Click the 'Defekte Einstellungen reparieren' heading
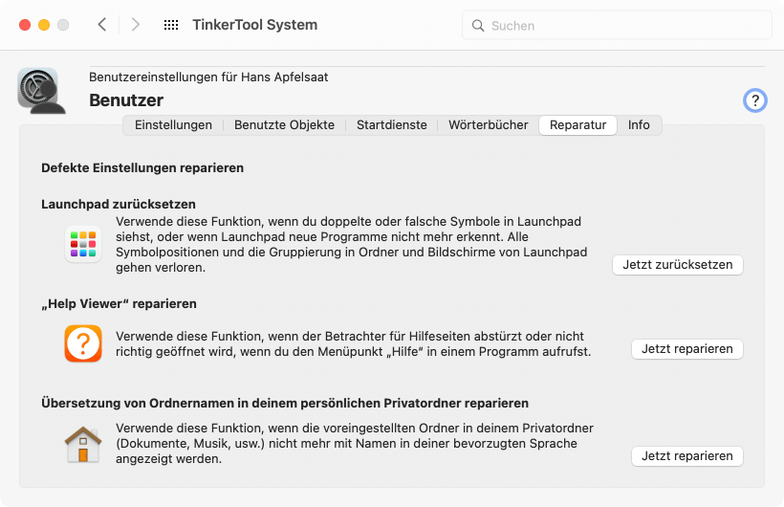This screenshot has width=784, height=507. click(142, 167)
